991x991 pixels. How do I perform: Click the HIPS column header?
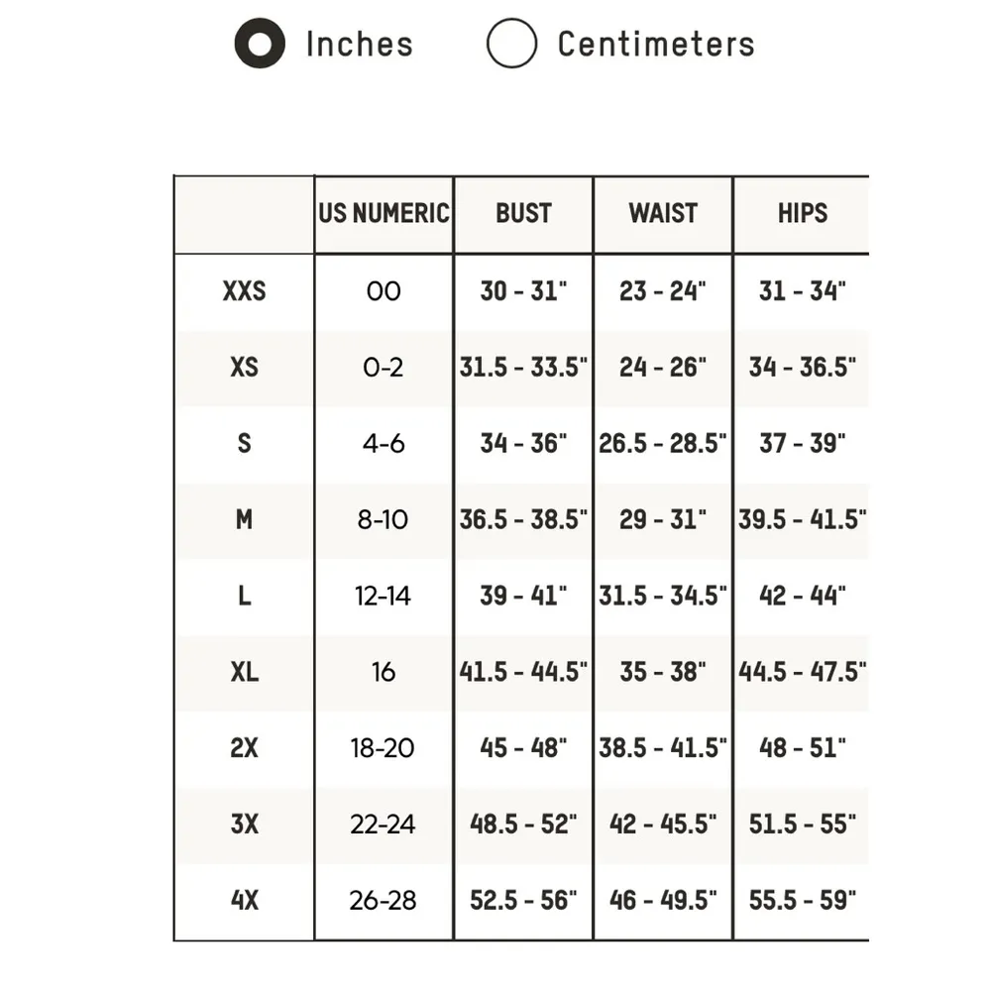[x=802, y=213]
